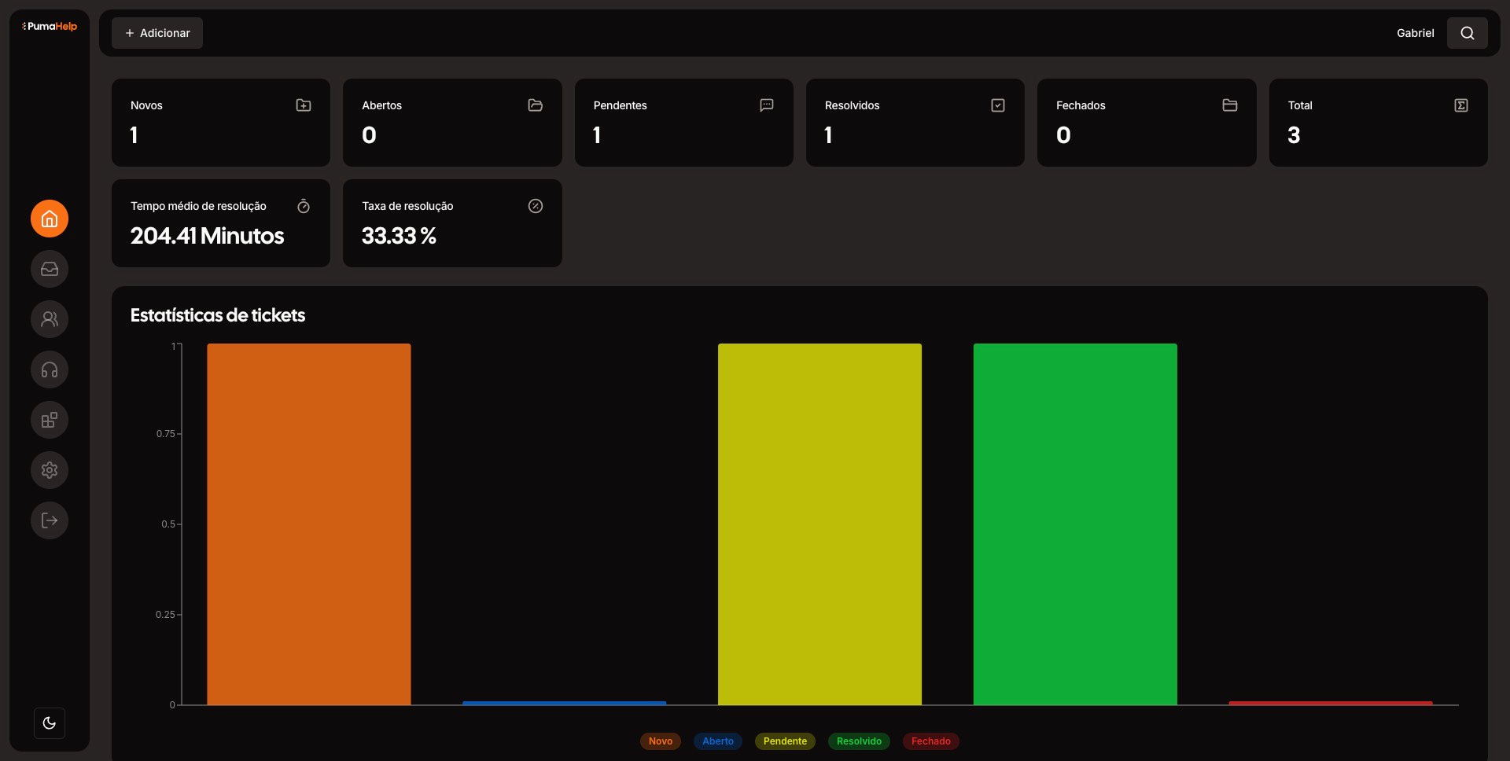The height and width of the screenshot is (761, 1510).
Task: Click the Estatísticas de tickets heading
Action: [x=218, y=315]
